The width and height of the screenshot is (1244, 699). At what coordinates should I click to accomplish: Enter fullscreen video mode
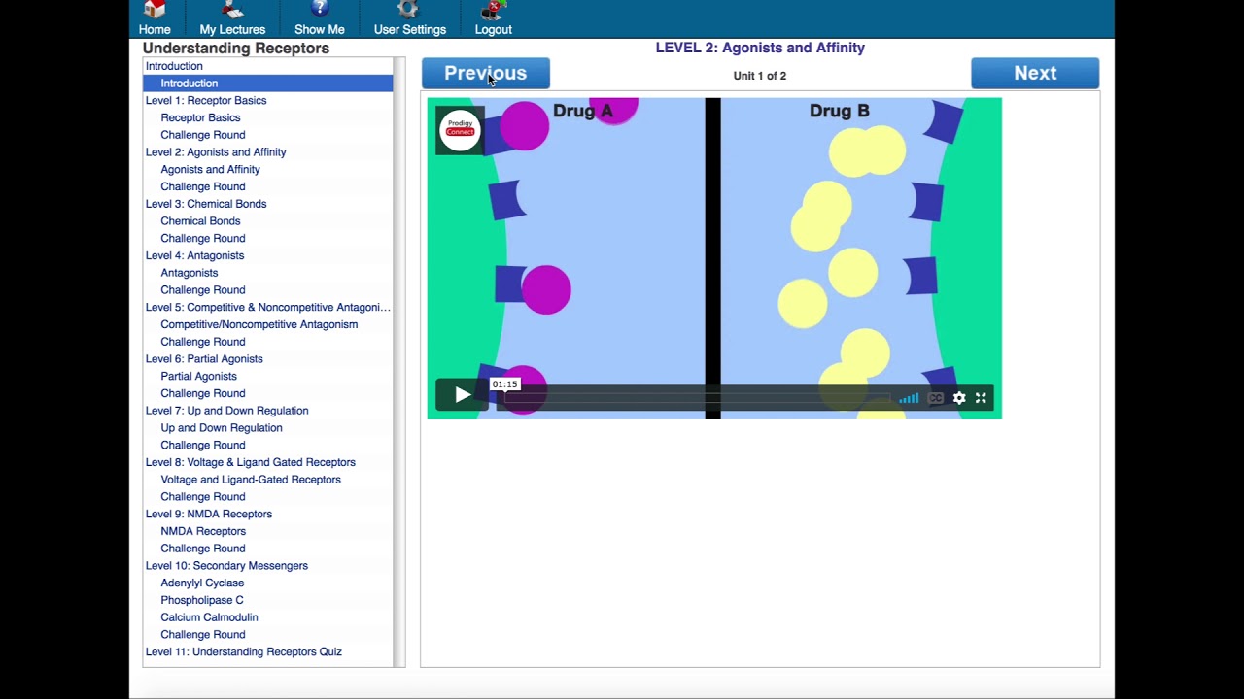(x=981, y=398)
